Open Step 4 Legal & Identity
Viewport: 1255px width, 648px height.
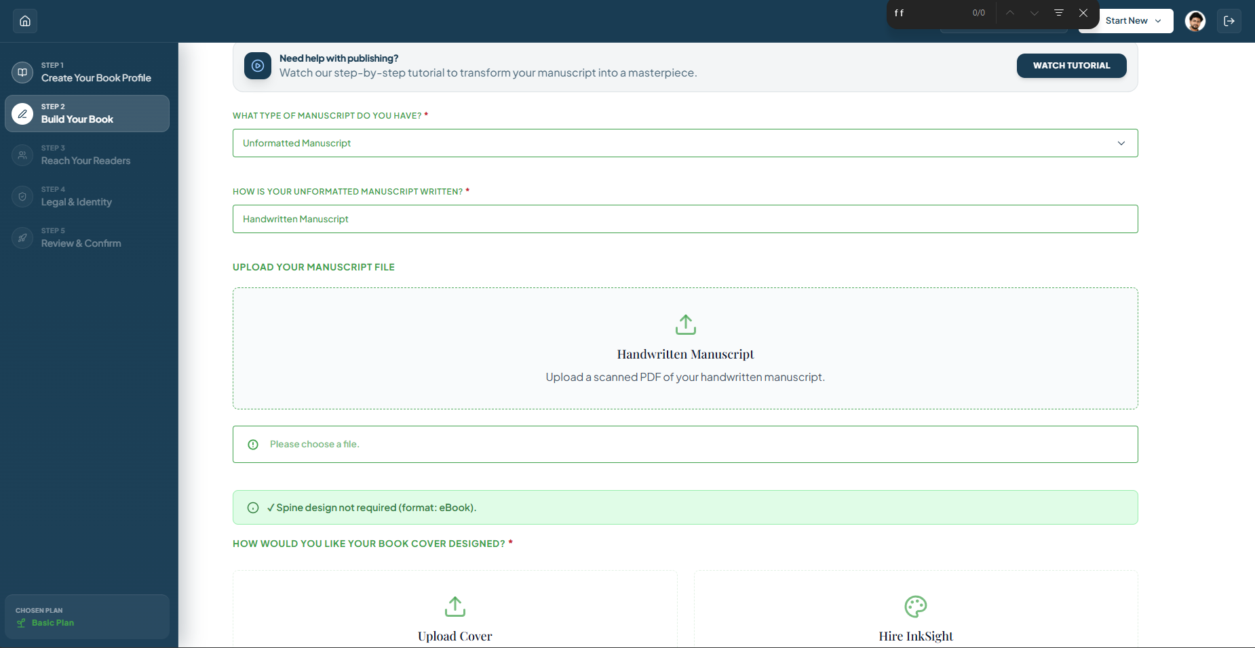pos(87,196)
